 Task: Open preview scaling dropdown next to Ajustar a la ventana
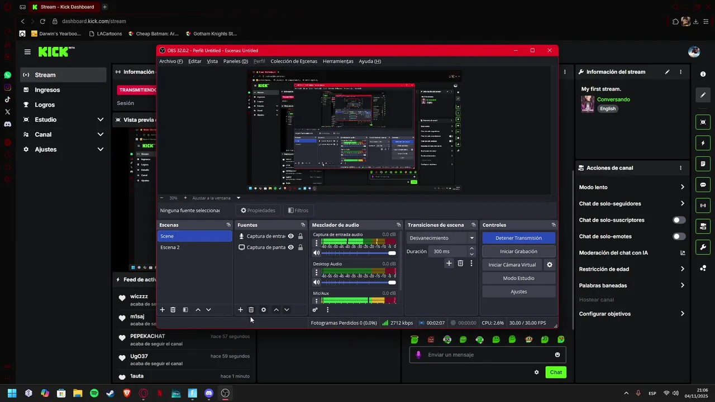(x=239, y=198)
